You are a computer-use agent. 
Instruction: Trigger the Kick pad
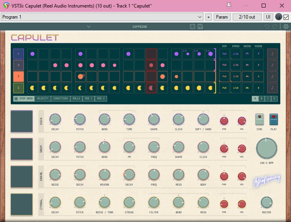coord(22,121)
